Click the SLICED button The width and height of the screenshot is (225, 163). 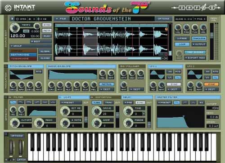[x=45, y=58]
